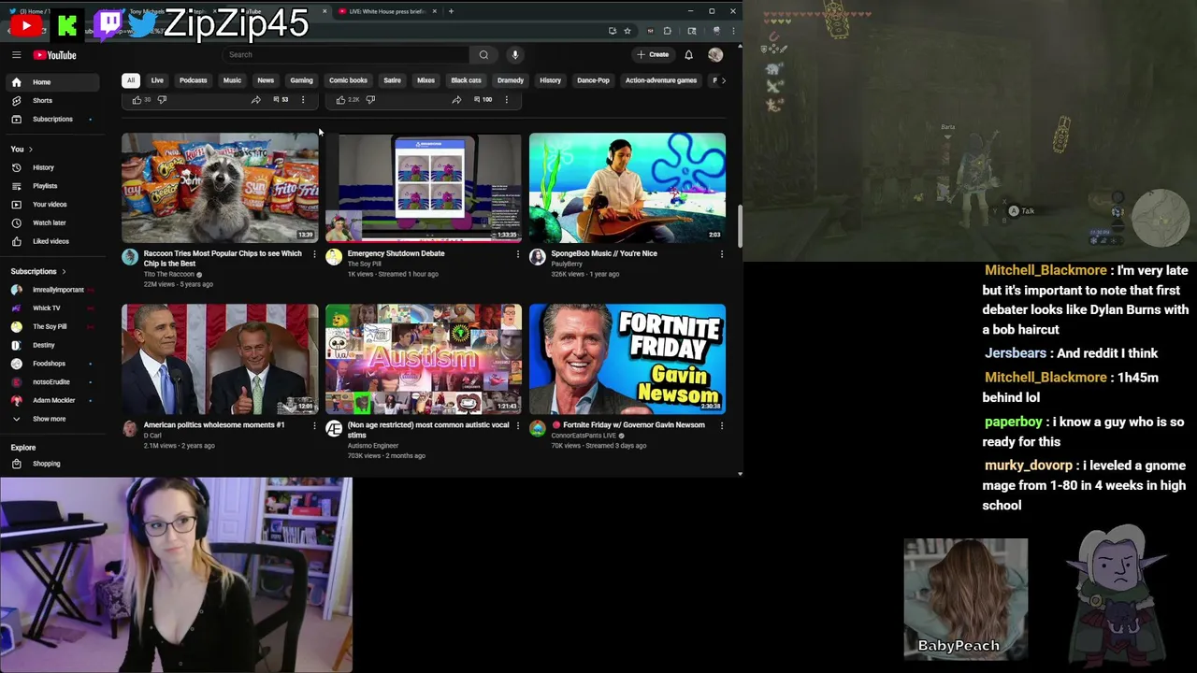
Task: Open Tito The Raccoon channel avatar
Action: click(130, 257)
